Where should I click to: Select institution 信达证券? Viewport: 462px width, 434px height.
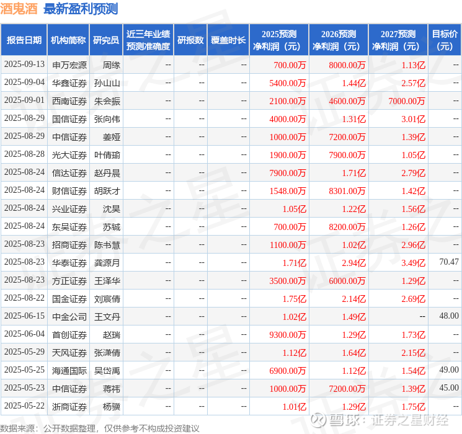(x=69, y=173)
